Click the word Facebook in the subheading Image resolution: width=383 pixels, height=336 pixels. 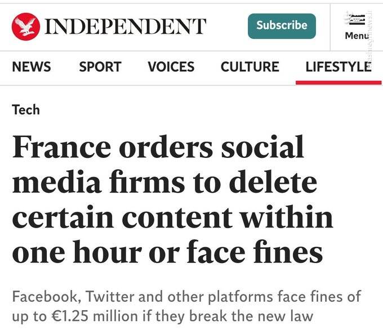[41, 296]
